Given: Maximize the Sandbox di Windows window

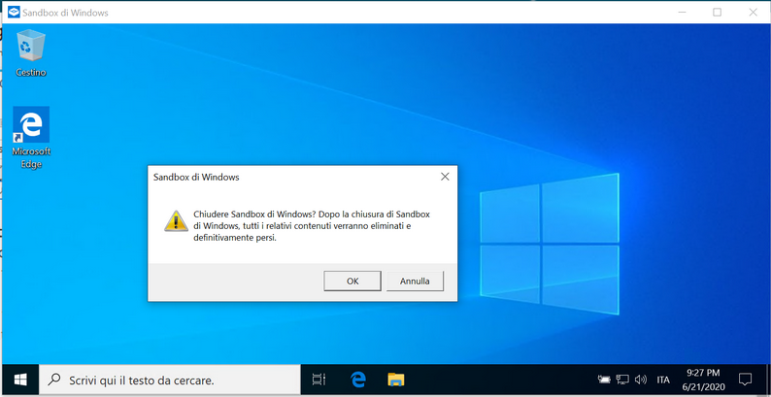Looking at the screenshot, I should click(x=718, y=13).
